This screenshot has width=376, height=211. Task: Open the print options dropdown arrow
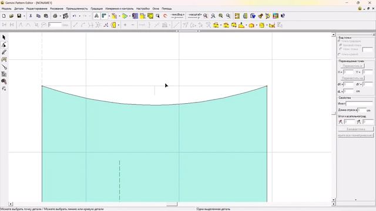(x=60, y=16)
